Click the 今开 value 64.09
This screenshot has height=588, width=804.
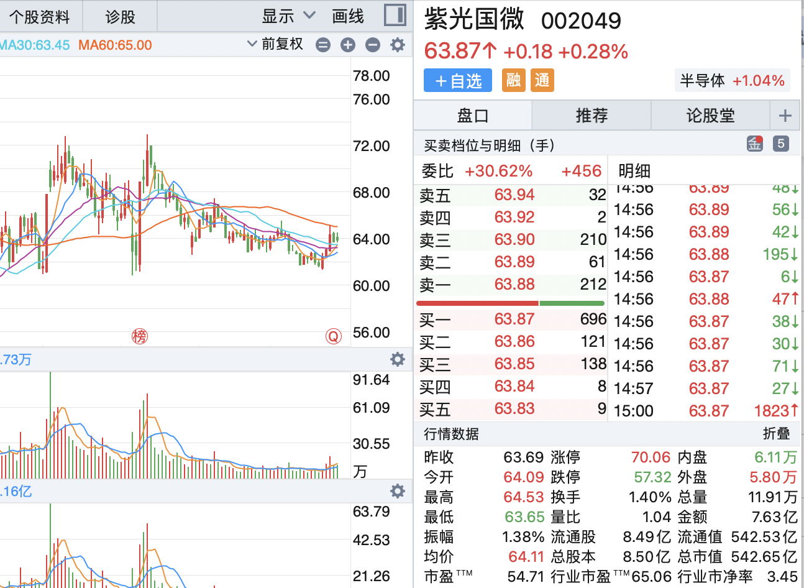524,477
